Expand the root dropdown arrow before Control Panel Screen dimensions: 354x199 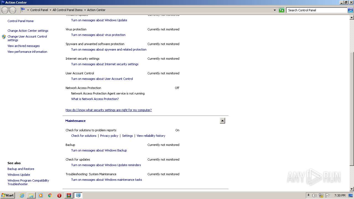[28, 10]
